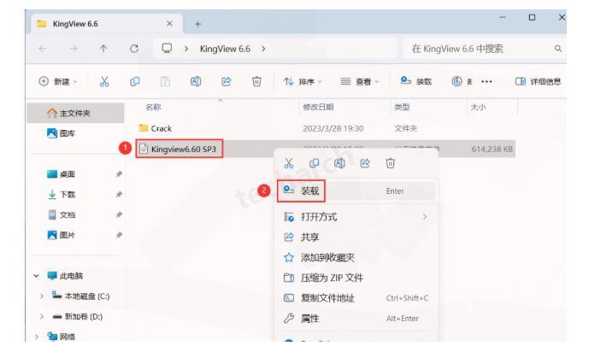Click the This PC monitor icon in address bar
The width and height of the screenshot is (589, 352).
point(167,49)
